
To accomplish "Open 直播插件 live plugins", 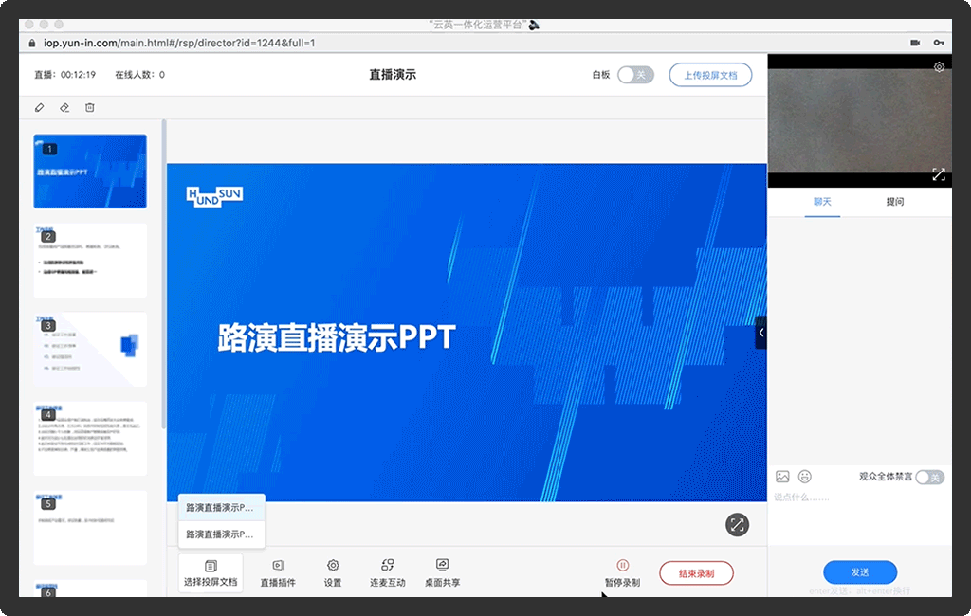I will click(x=278, y=572).
